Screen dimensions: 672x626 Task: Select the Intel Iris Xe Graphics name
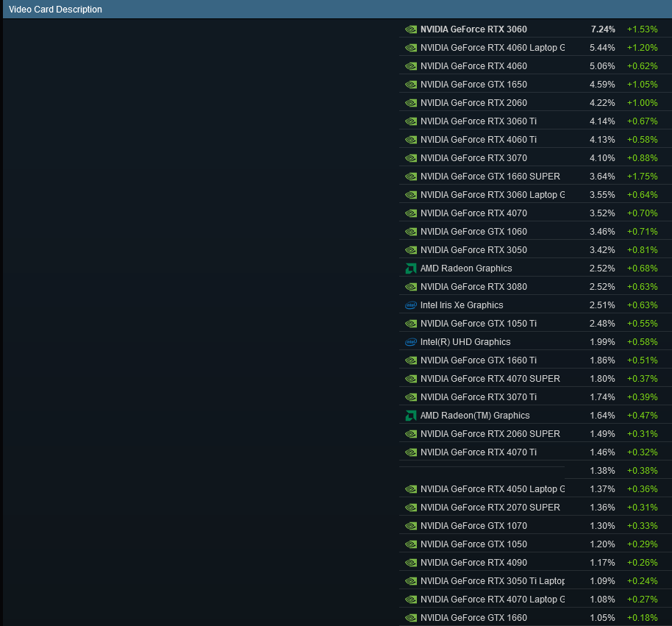(462, 305)
